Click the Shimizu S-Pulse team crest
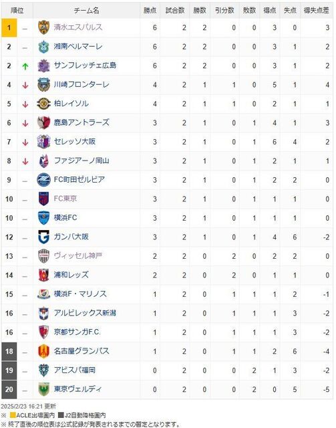Image resolution: width=336 pixels, height=428 pixels. (x=43, y=27)
